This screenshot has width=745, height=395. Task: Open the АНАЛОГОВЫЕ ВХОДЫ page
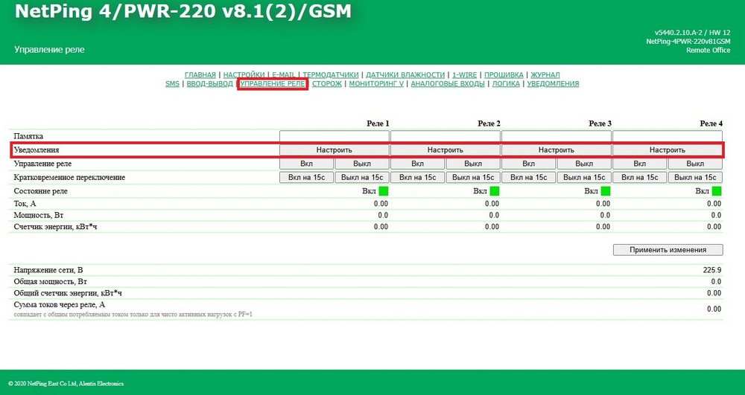point(447,84)
